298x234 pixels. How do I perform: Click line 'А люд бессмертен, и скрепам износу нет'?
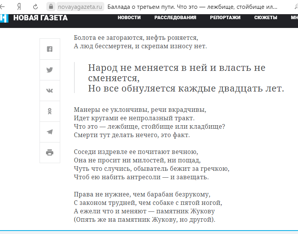140,46
